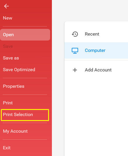The height and width of the screenshot is (156, 128).
Task: Click the Add Account label
Action: click(98, 70)
